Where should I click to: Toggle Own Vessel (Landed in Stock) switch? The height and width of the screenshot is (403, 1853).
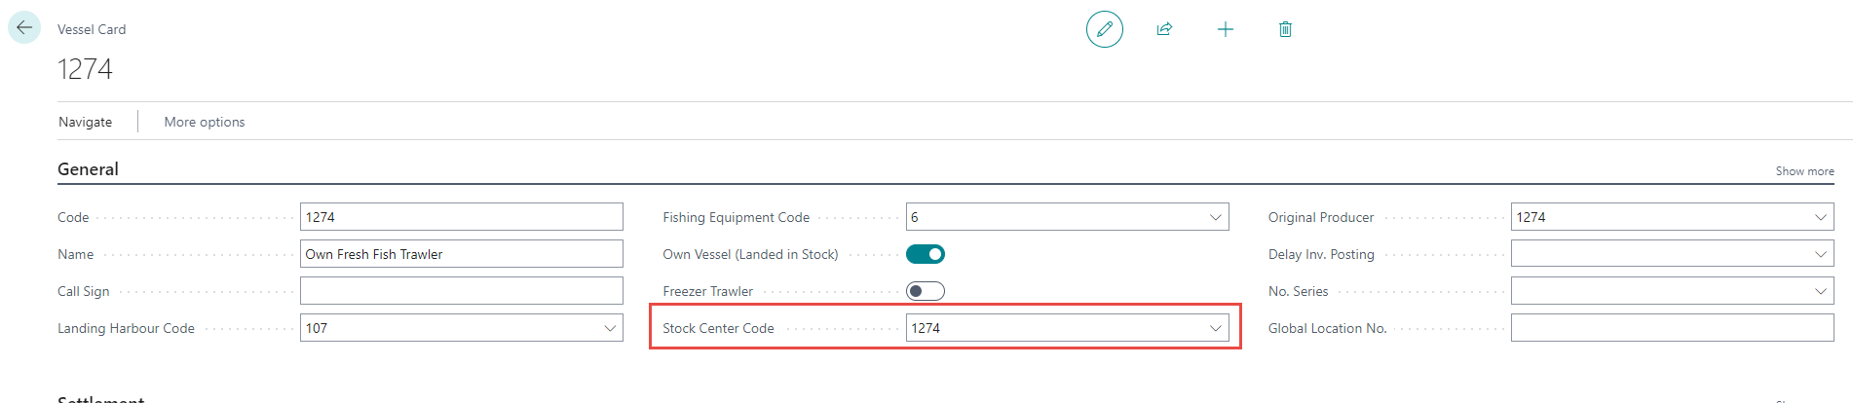pos(925,254)
